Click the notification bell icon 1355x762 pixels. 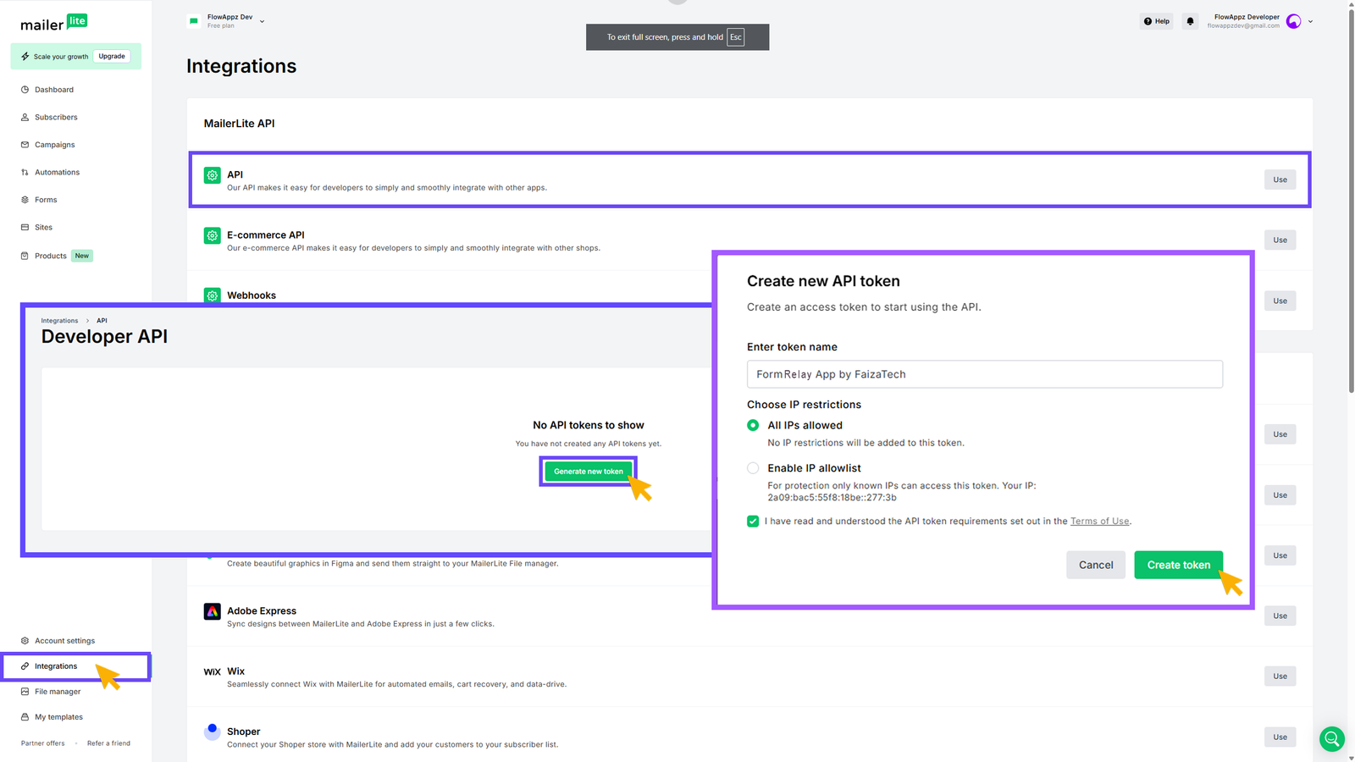(1190, 21)
